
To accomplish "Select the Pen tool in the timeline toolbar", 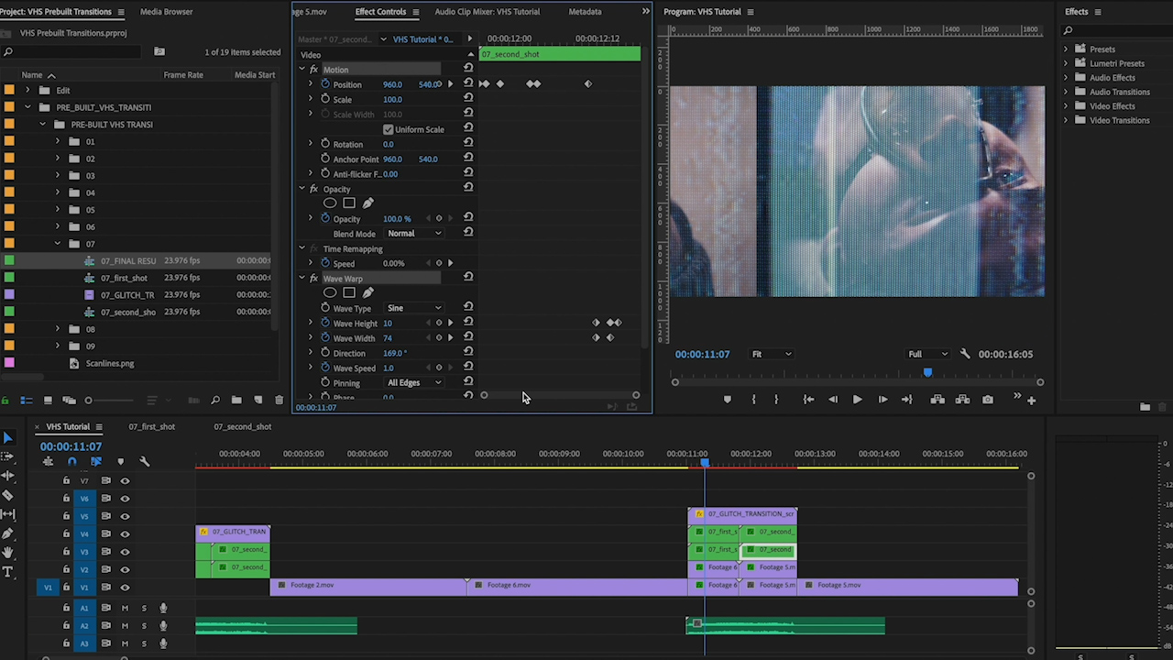I will point(8,533).
